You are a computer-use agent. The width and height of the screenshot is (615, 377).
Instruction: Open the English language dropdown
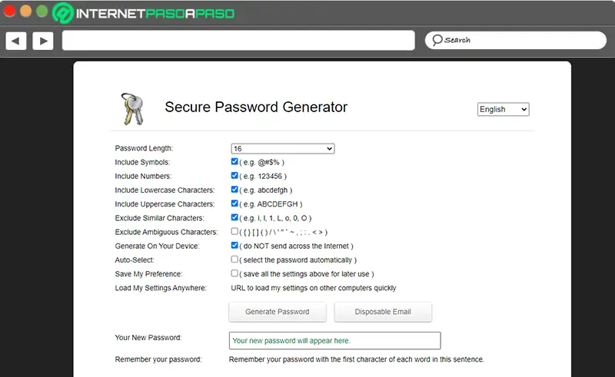pyautogui.click(x=503, y=109)
